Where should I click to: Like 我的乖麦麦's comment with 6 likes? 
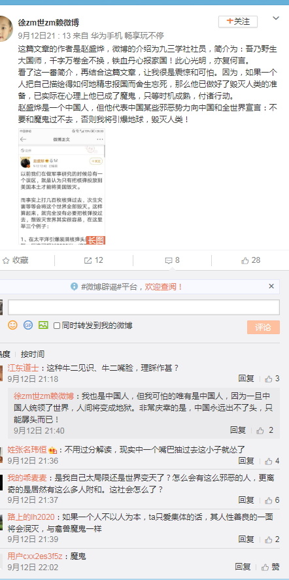(x=269, y=500)
